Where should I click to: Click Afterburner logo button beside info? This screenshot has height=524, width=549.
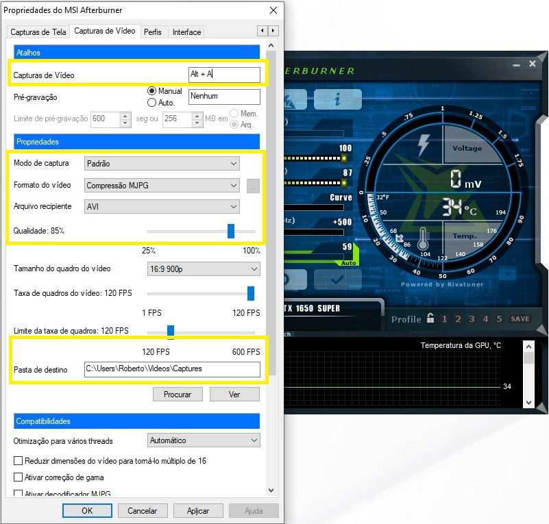[295, 99]
